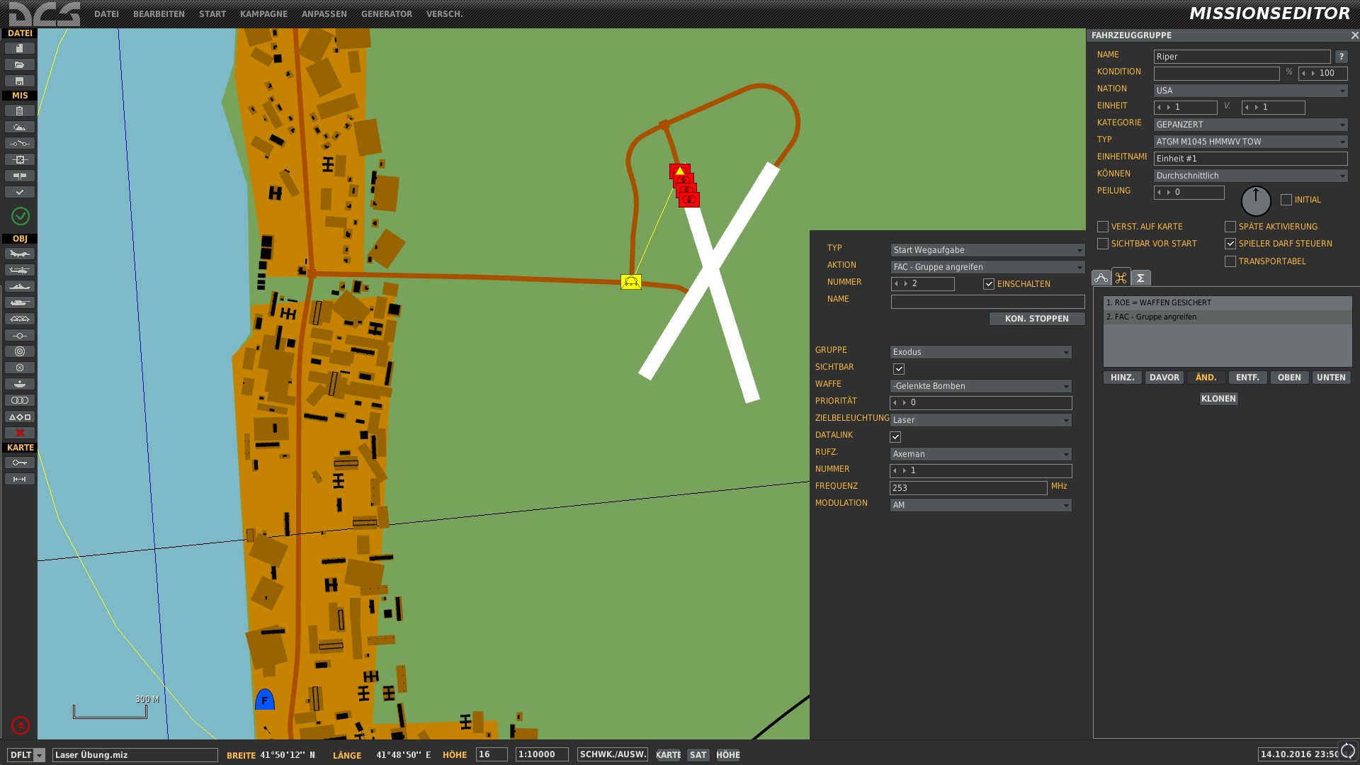
Task: Click the Kon. Stoppen button
Action: (1037, 319)
